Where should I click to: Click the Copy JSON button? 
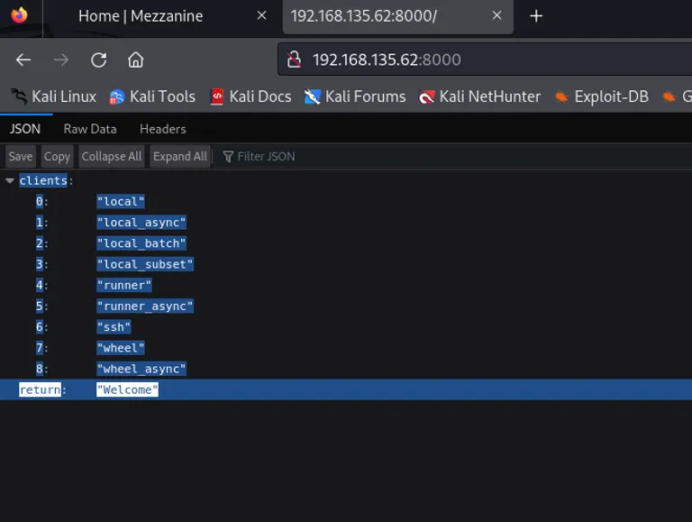(57, 156)
